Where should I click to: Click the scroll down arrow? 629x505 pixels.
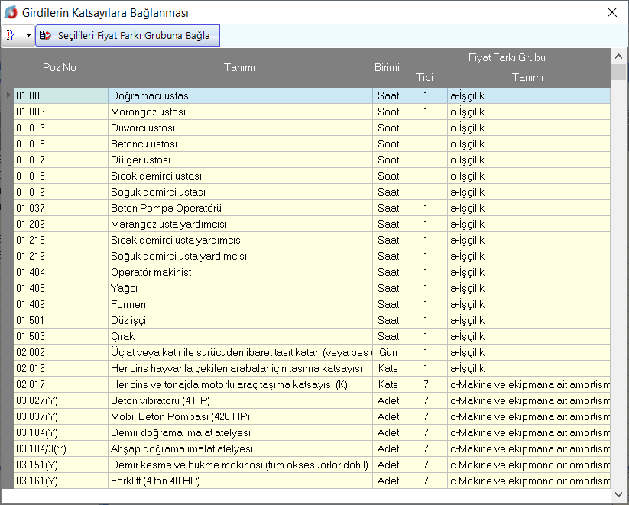click(x=618, y=494)
